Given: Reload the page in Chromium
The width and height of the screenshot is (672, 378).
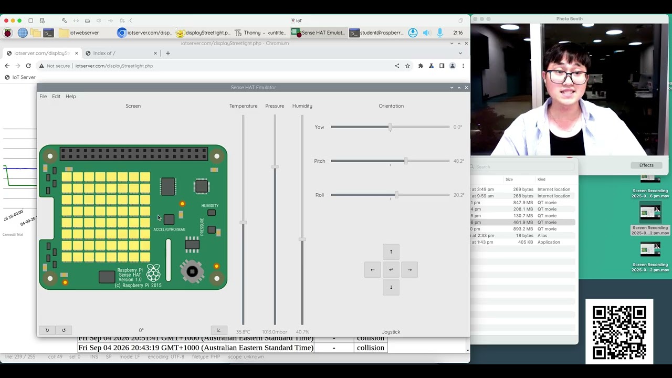Looking at the screenshot, I should pos(28,66).
